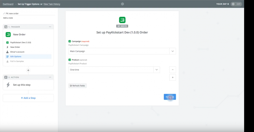254x132 pixels.
Task: Open the Dashboard link
Action: (8, 4)
